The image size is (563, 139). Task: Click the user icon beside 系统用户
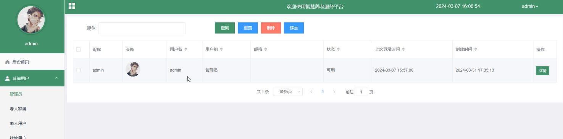(x=7, y=78)
